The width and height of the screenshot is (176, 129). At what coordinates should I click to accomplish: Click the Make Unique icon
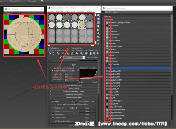(72, 53)
